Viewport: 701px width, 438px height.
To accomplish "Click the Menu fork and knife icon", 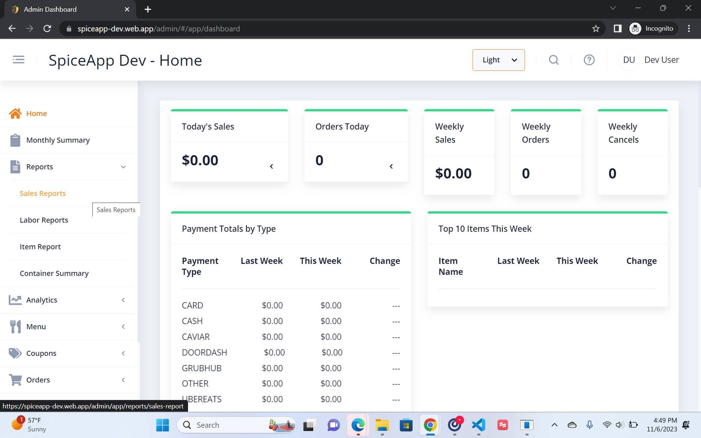I will (15, 327).
